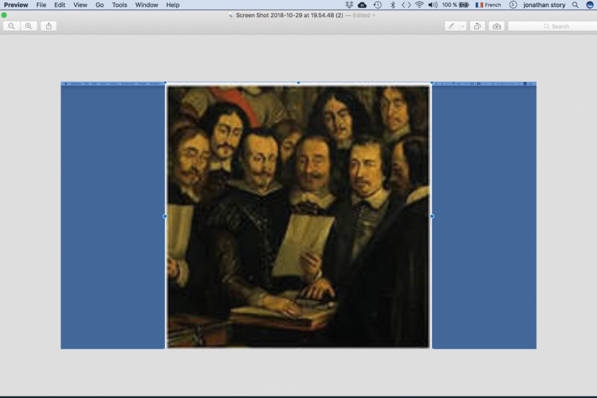Open the highlight pen options arrow
Screen dimensions: 597x398
pyautogui.click(x=463, y=26)
